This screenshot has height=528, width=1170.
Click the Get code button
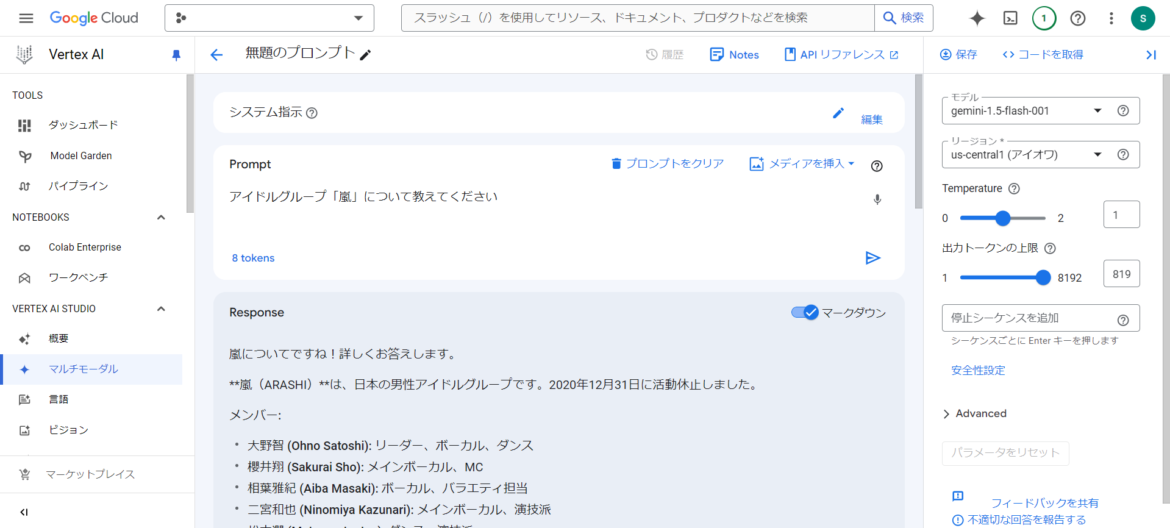tap(1043, 55)
